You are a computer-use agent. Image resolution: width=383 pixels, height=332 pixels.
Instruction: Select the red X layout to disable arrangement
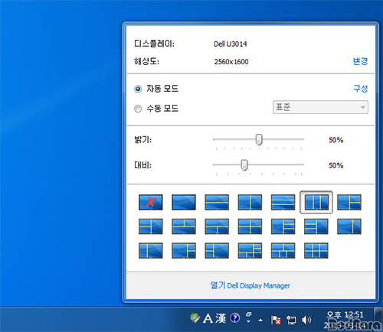151,202
